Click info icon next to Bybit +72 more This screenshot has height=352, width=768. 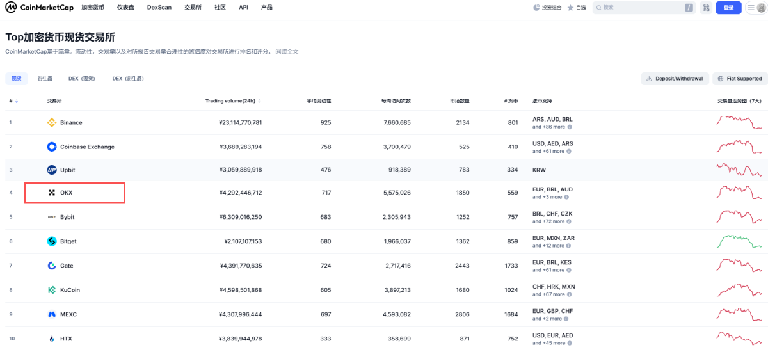tap(569, 221)
